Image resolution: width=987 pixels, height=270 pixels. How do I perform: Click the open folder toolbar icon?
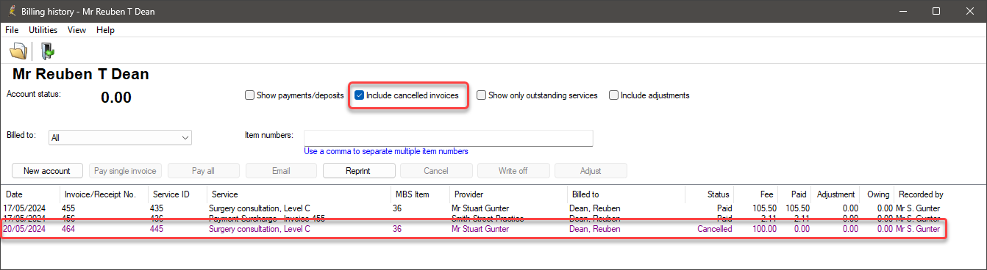coord(18,51)
